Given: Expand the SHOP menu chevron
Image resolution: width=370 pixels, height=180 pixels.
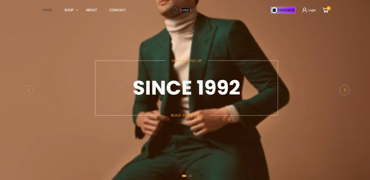Looking at the screenshot, I should pyautogui.click(x=77, y=10).
